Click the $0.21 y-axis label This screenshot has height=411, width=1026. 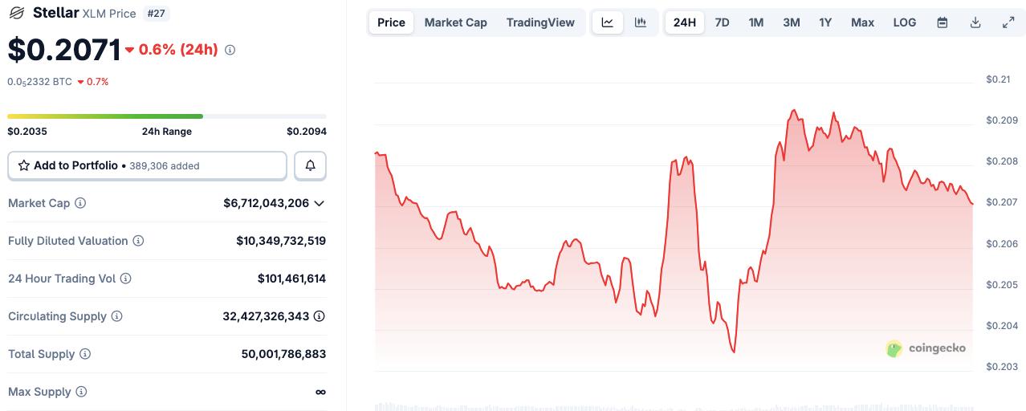[x=998, y=79]
